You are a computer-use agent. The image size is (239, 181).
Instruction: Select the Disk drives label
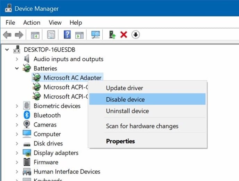coord(48,143)
